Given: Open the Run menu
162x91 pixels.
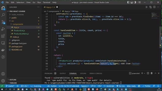Looking at the screenshot, I should click(x=39, y=2).
